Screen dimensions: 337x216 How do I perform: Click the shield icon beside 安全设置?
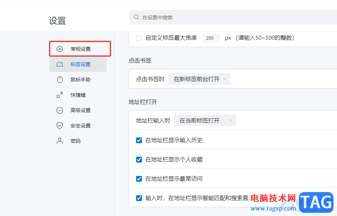click(60, 126)
